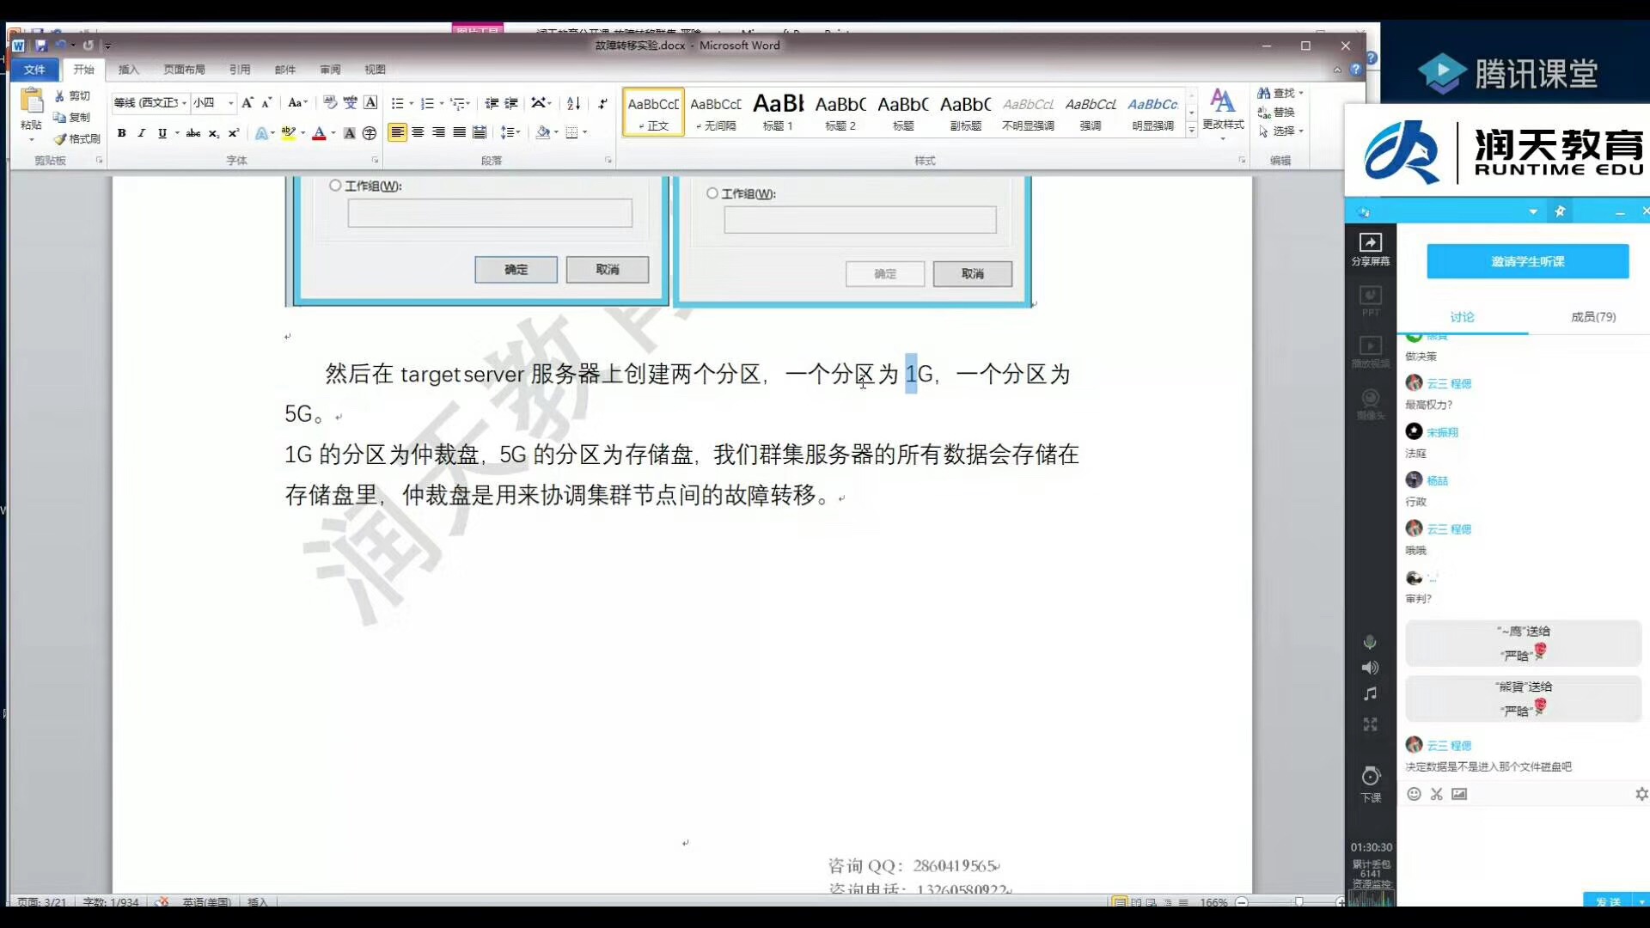Screen dimensions: 1650x928
Task: Center align the paragraph
Action: 418,132
